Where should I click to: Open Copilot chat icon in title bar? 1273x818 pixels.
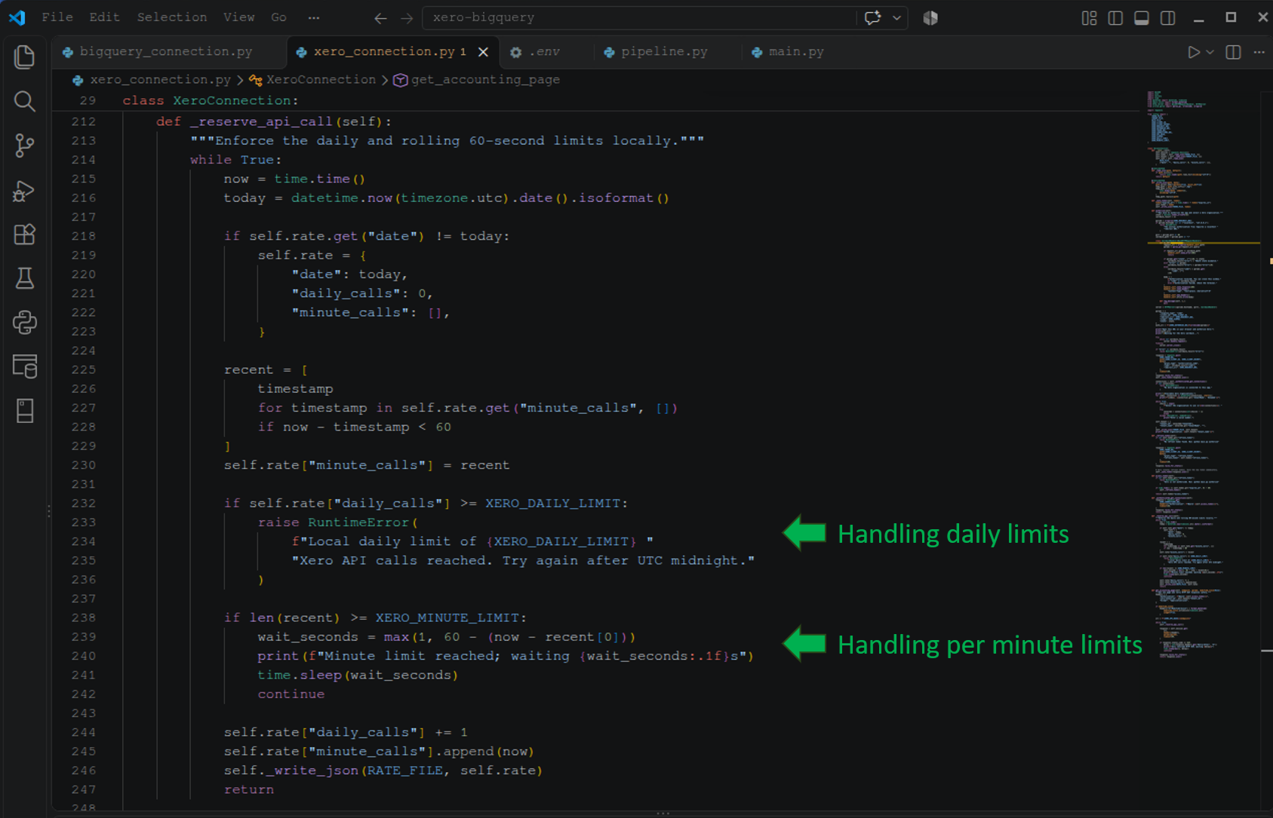click(873, 18)
